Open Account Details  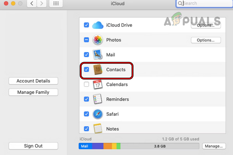pos(33,81)
